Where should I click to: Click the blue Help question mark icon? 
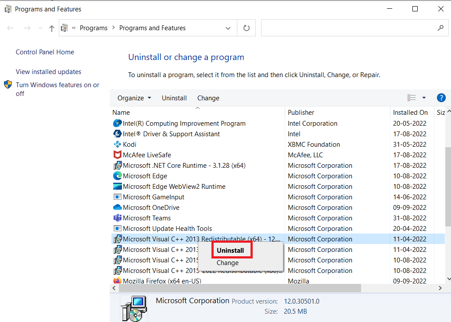pos(441,98)
